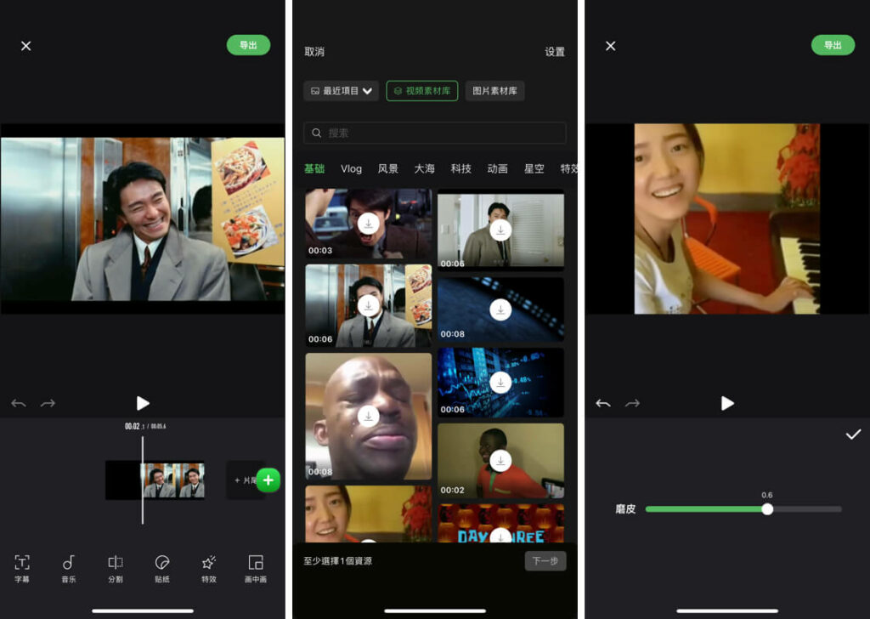Tap the green plus add-clip button
870x619 pixels.
point(268,480)
